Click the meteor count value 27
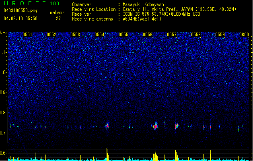The height and width of the screenshot is (161, 253). [58, 19]
